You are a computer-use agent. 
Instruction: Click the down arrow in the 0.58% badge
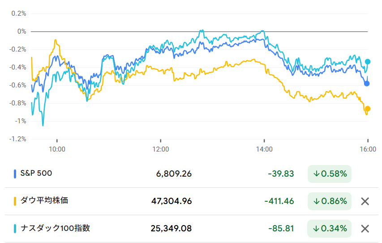(x=317, y=174)
